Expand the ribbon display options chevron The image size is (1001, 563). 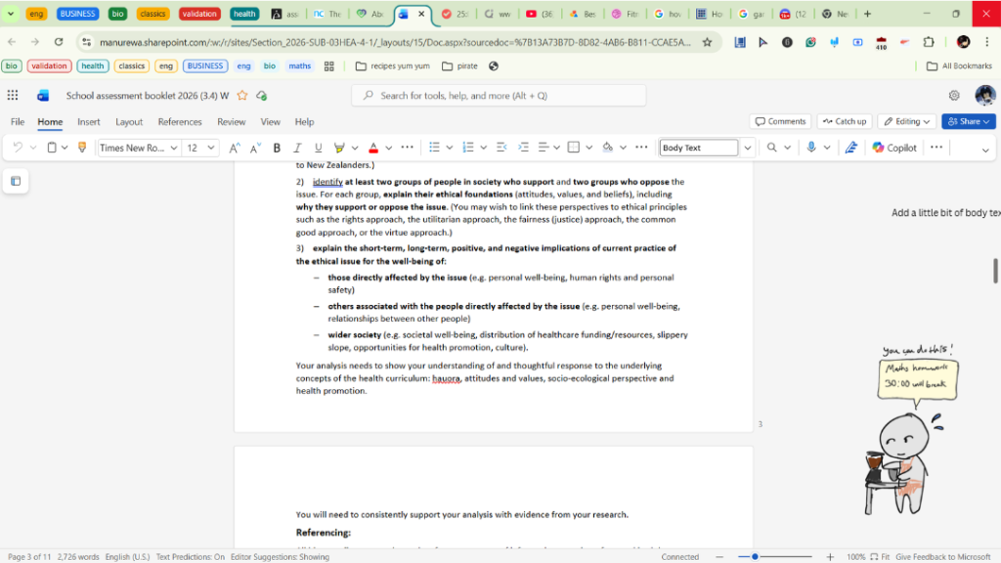pos(985,150)
